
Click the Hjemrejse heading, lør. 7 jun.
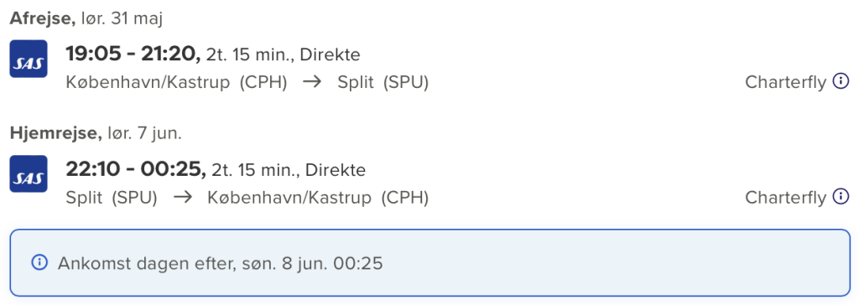pos(96,133)
